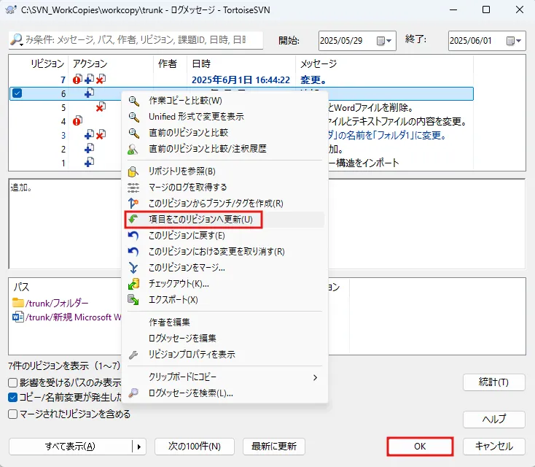Expand the クリップボードにコピー submenu arrow
535x467 pixels.
pos(316,377)
